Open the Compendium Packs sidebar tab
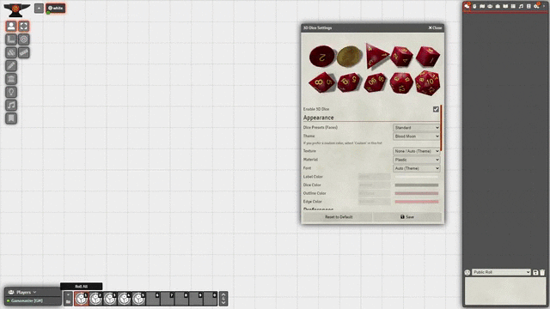 [x=529, y=6]
